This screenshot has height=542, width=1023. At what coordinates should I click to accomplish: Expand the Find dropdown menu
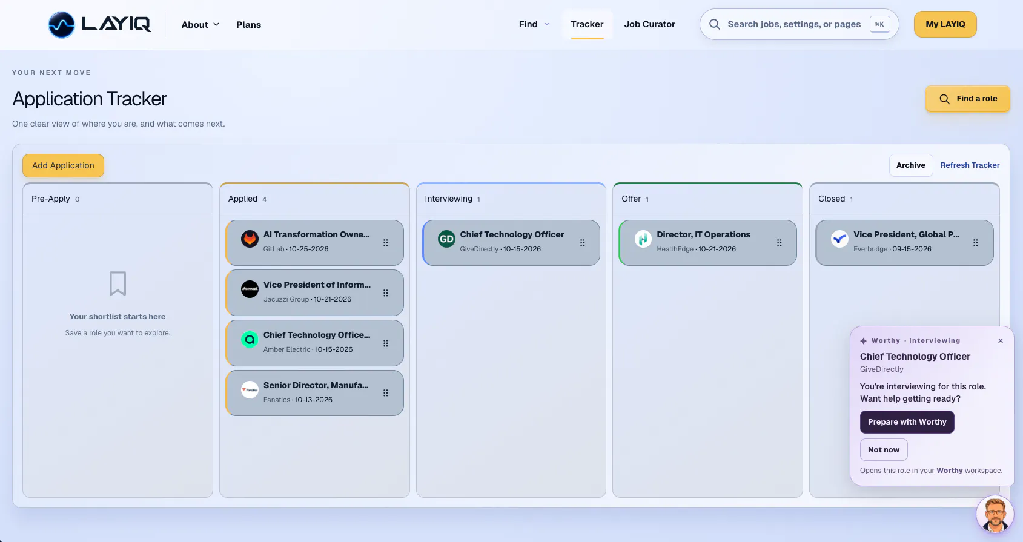[534, 24]
